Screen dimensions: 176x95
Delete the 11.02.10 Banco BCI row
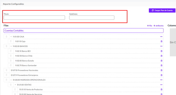point(161,51)
